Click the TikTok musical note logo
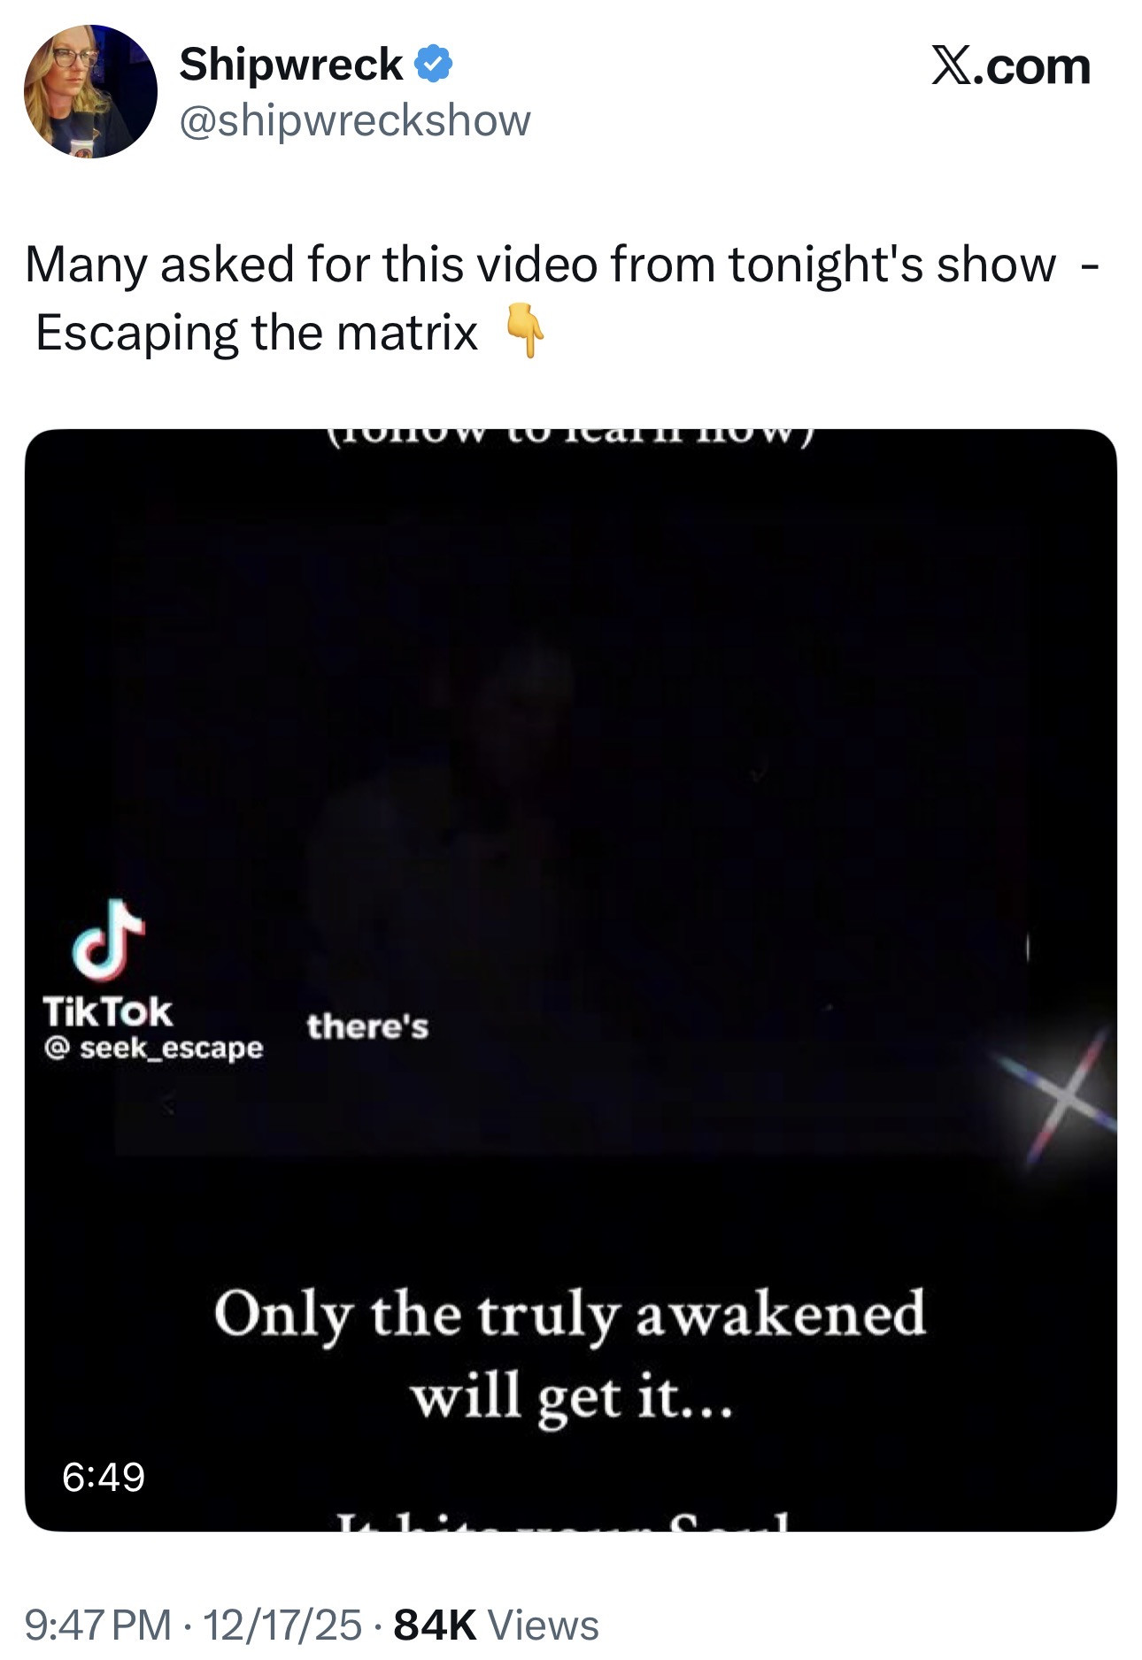Screen dimensions: 1142x1660 point(108,941)
